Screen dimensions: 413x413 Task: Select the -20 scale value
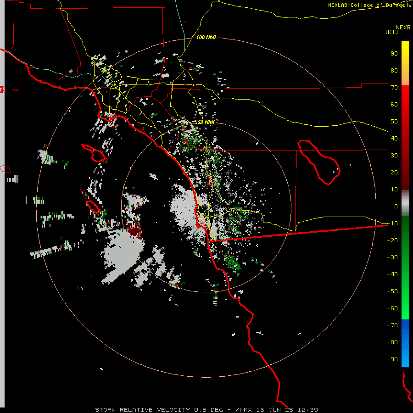coord(392,240)
